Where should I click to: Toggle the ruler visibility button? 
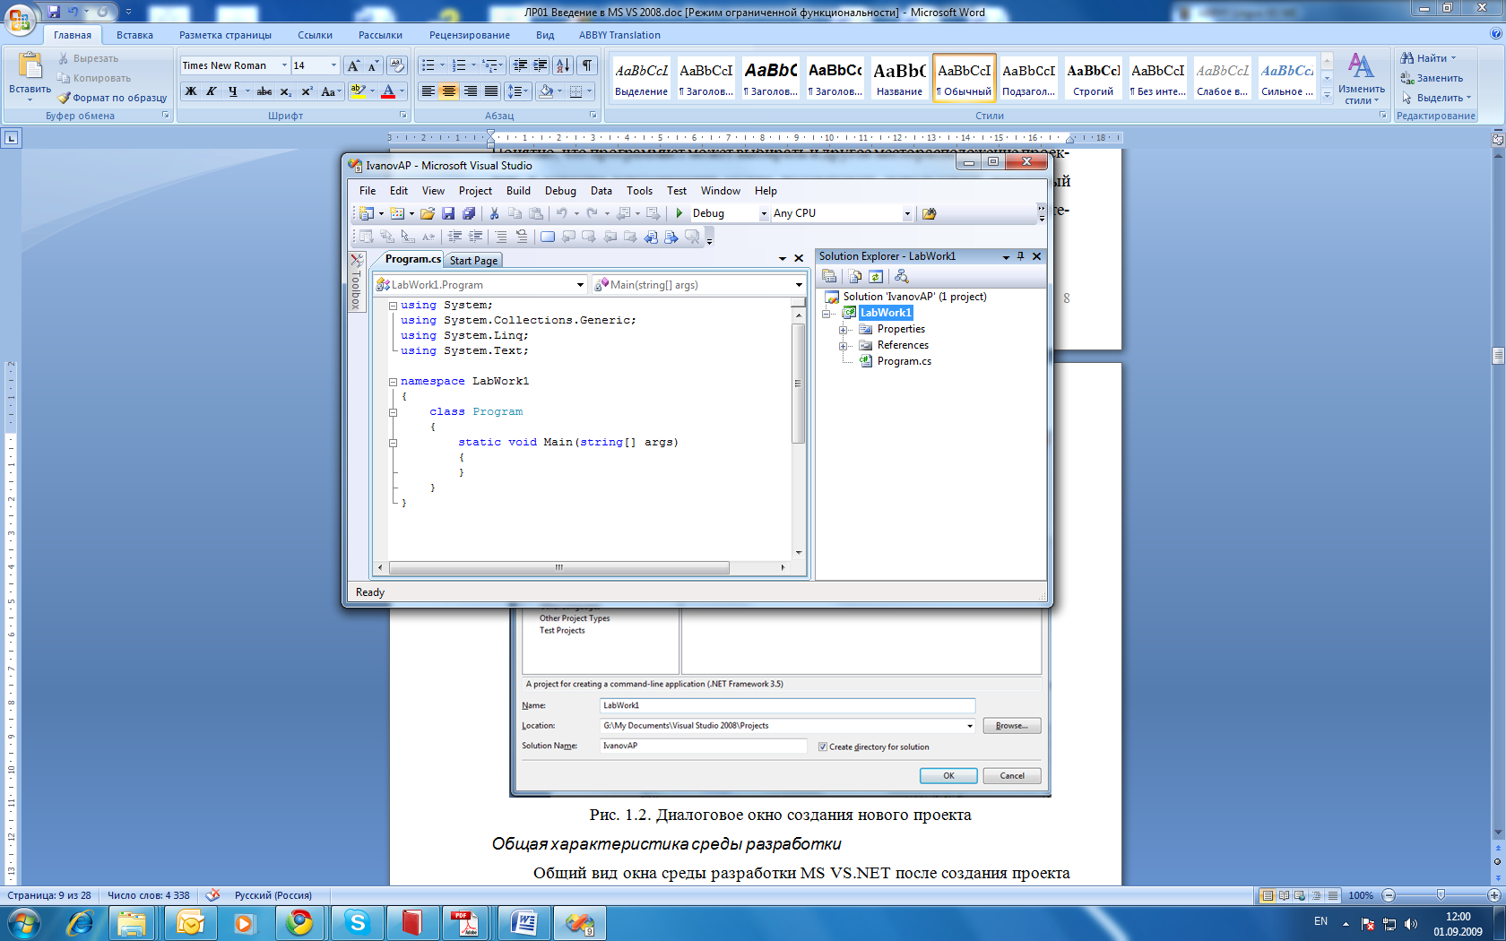click(x=1497, y=139)
